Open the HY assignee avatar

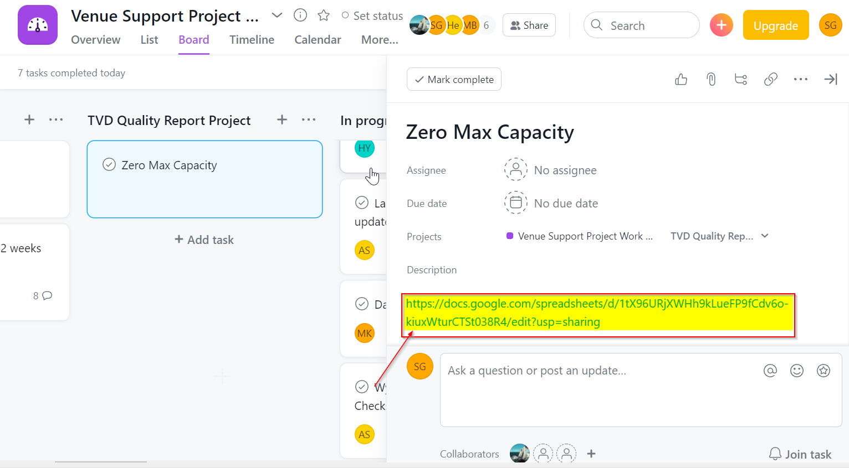coord(365,148)
